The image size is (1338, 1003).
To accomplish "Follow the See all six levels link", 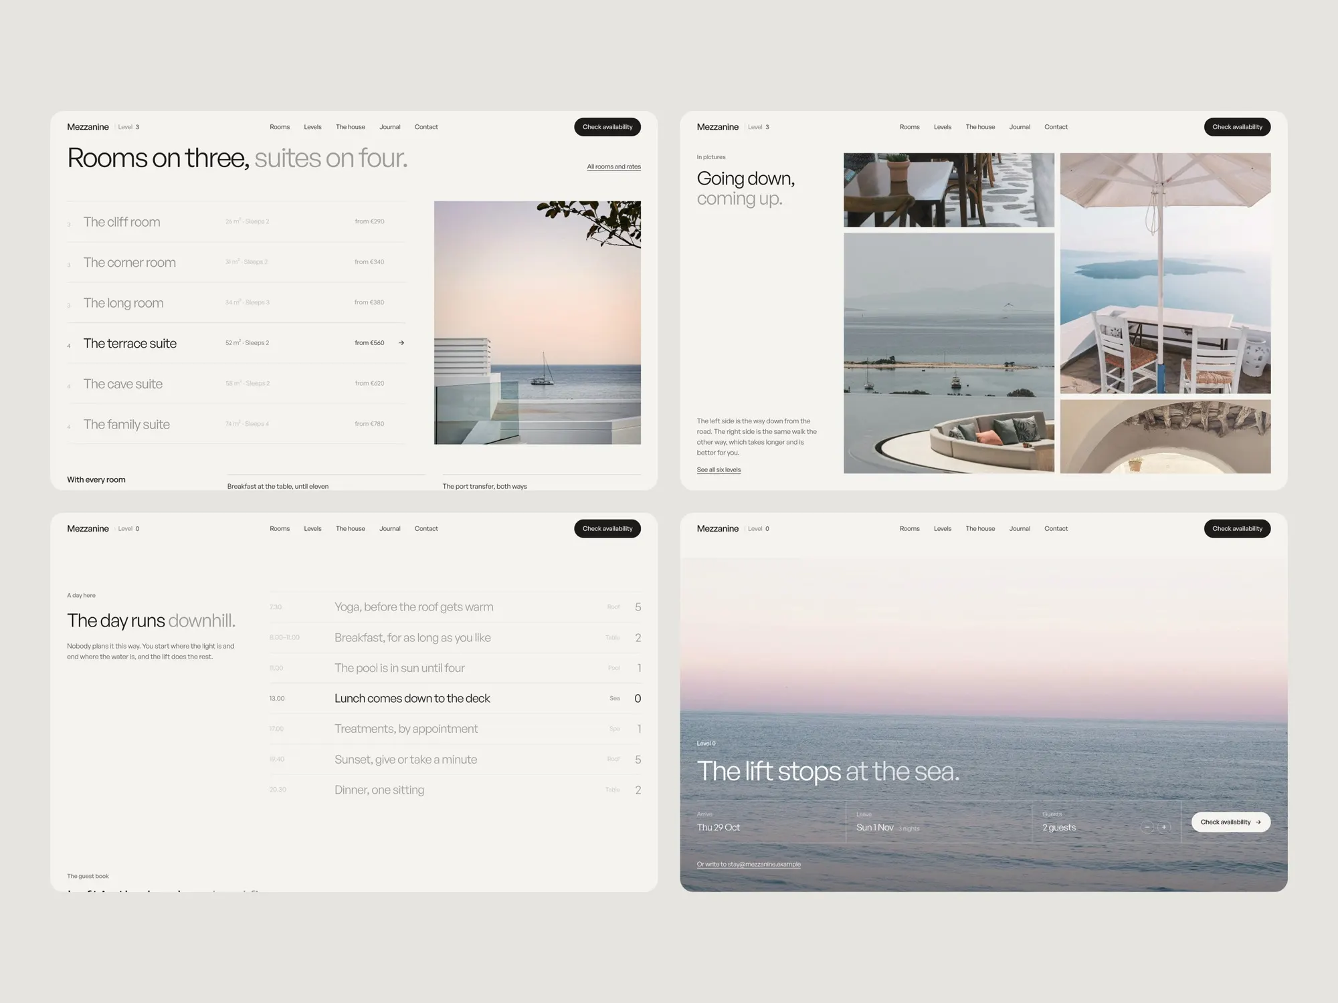I will 719,469.
